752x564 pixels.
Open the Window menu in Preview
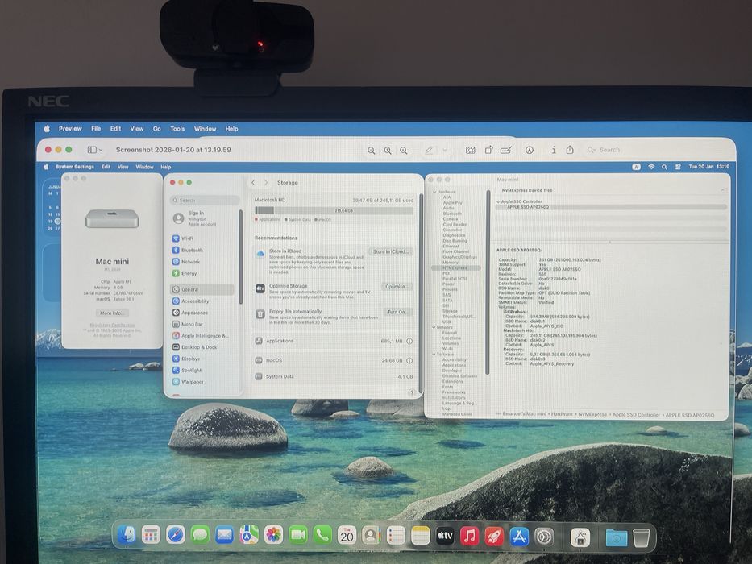click(x=205, y=129)
